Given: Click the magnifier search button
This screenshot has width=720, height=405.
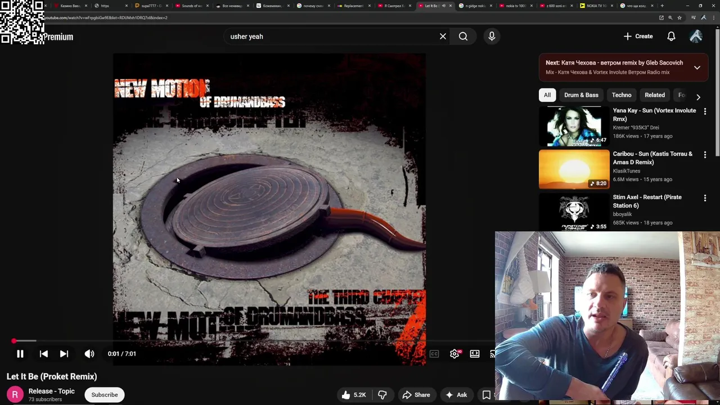Looking at the screenshot, I should [x=463, y=37].
